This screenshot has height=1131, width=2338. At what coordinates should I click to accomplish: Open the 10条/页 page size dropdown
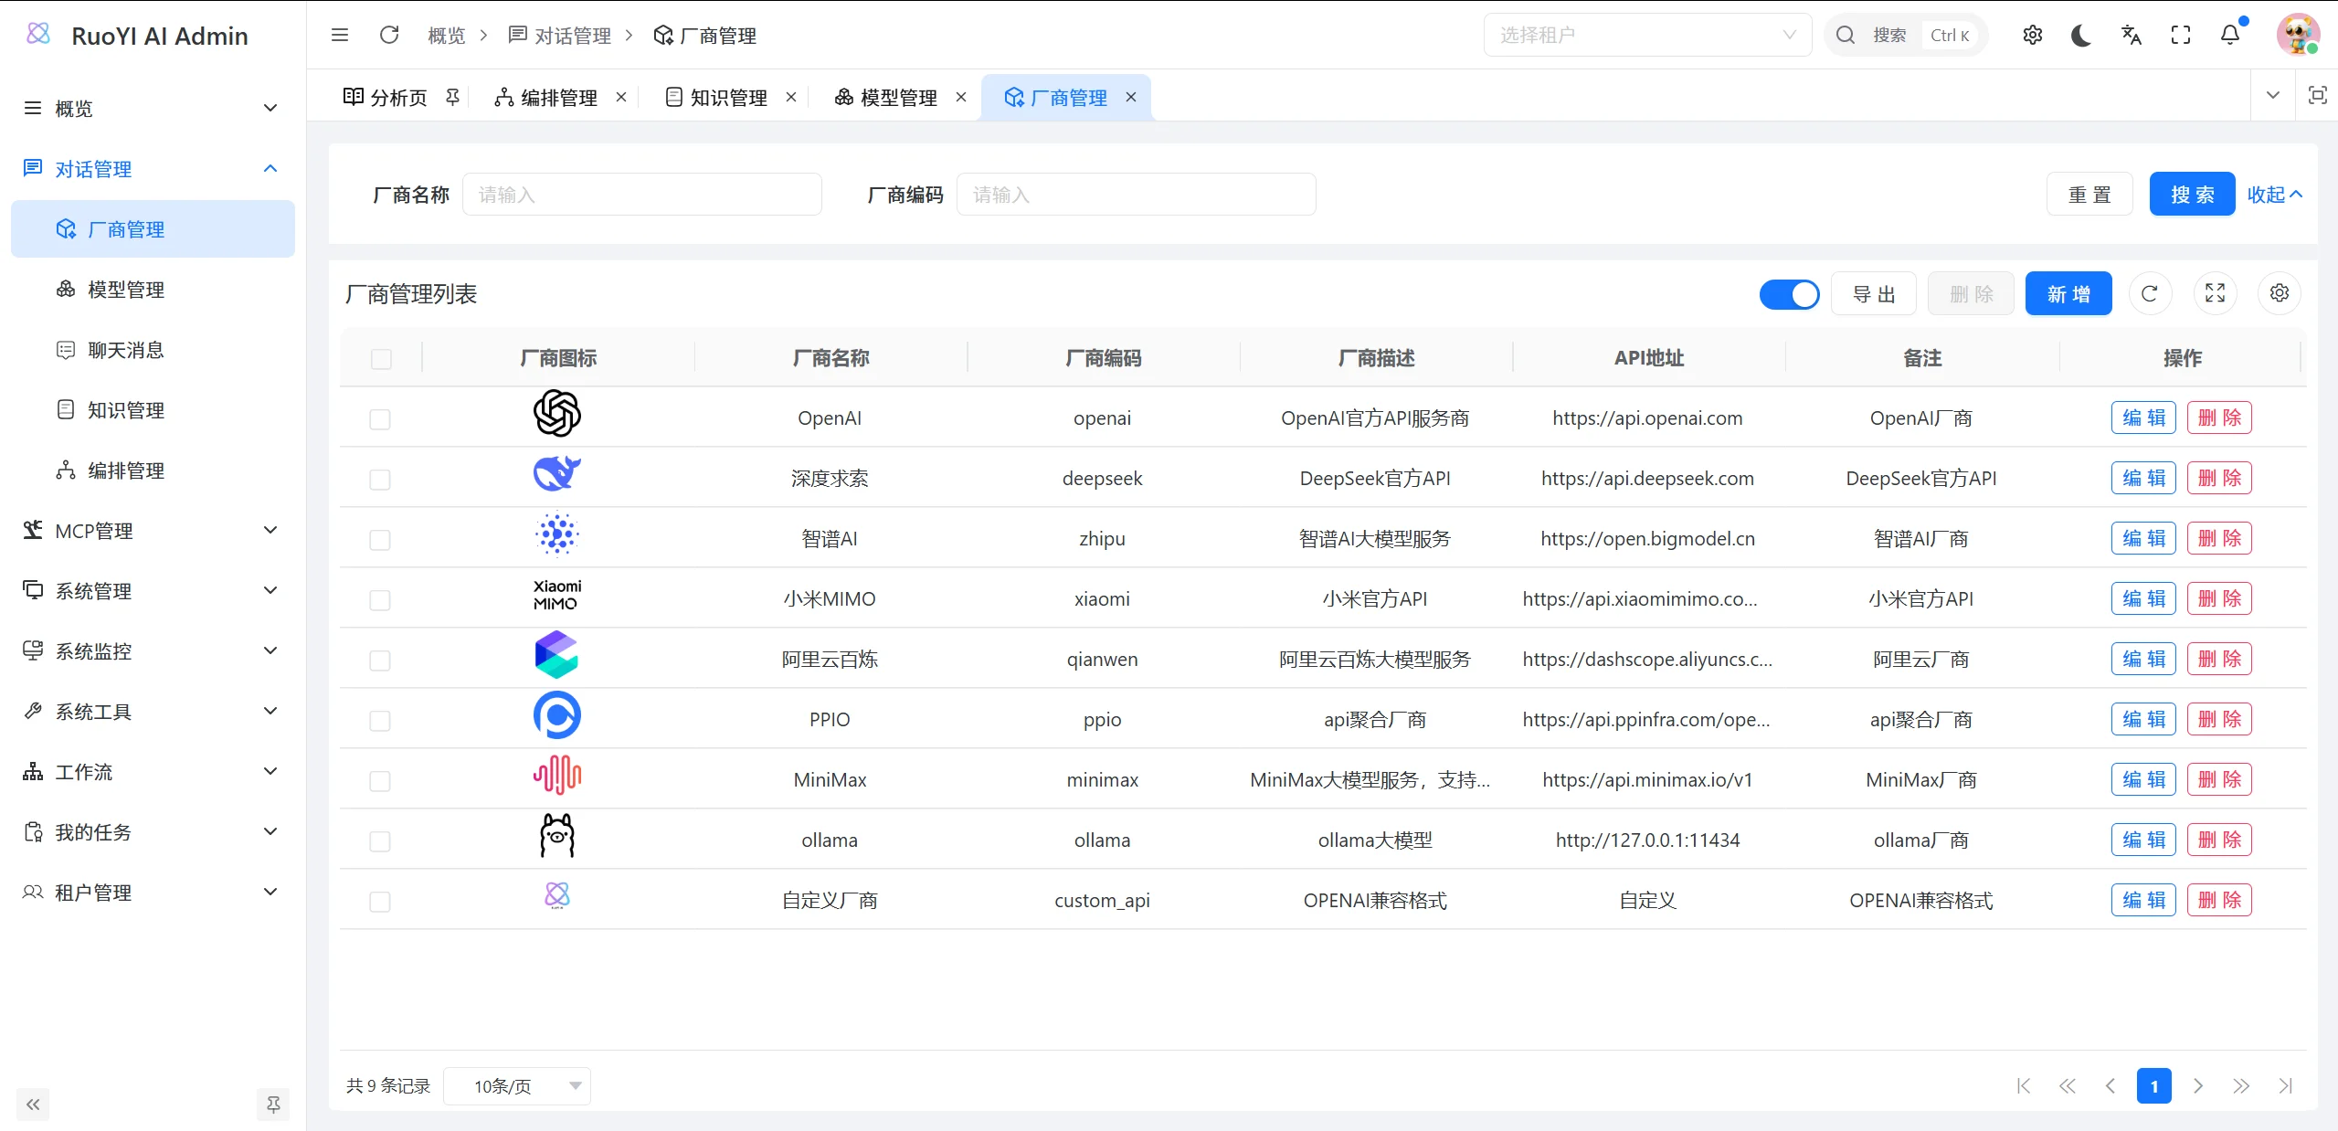(516, 1085)
